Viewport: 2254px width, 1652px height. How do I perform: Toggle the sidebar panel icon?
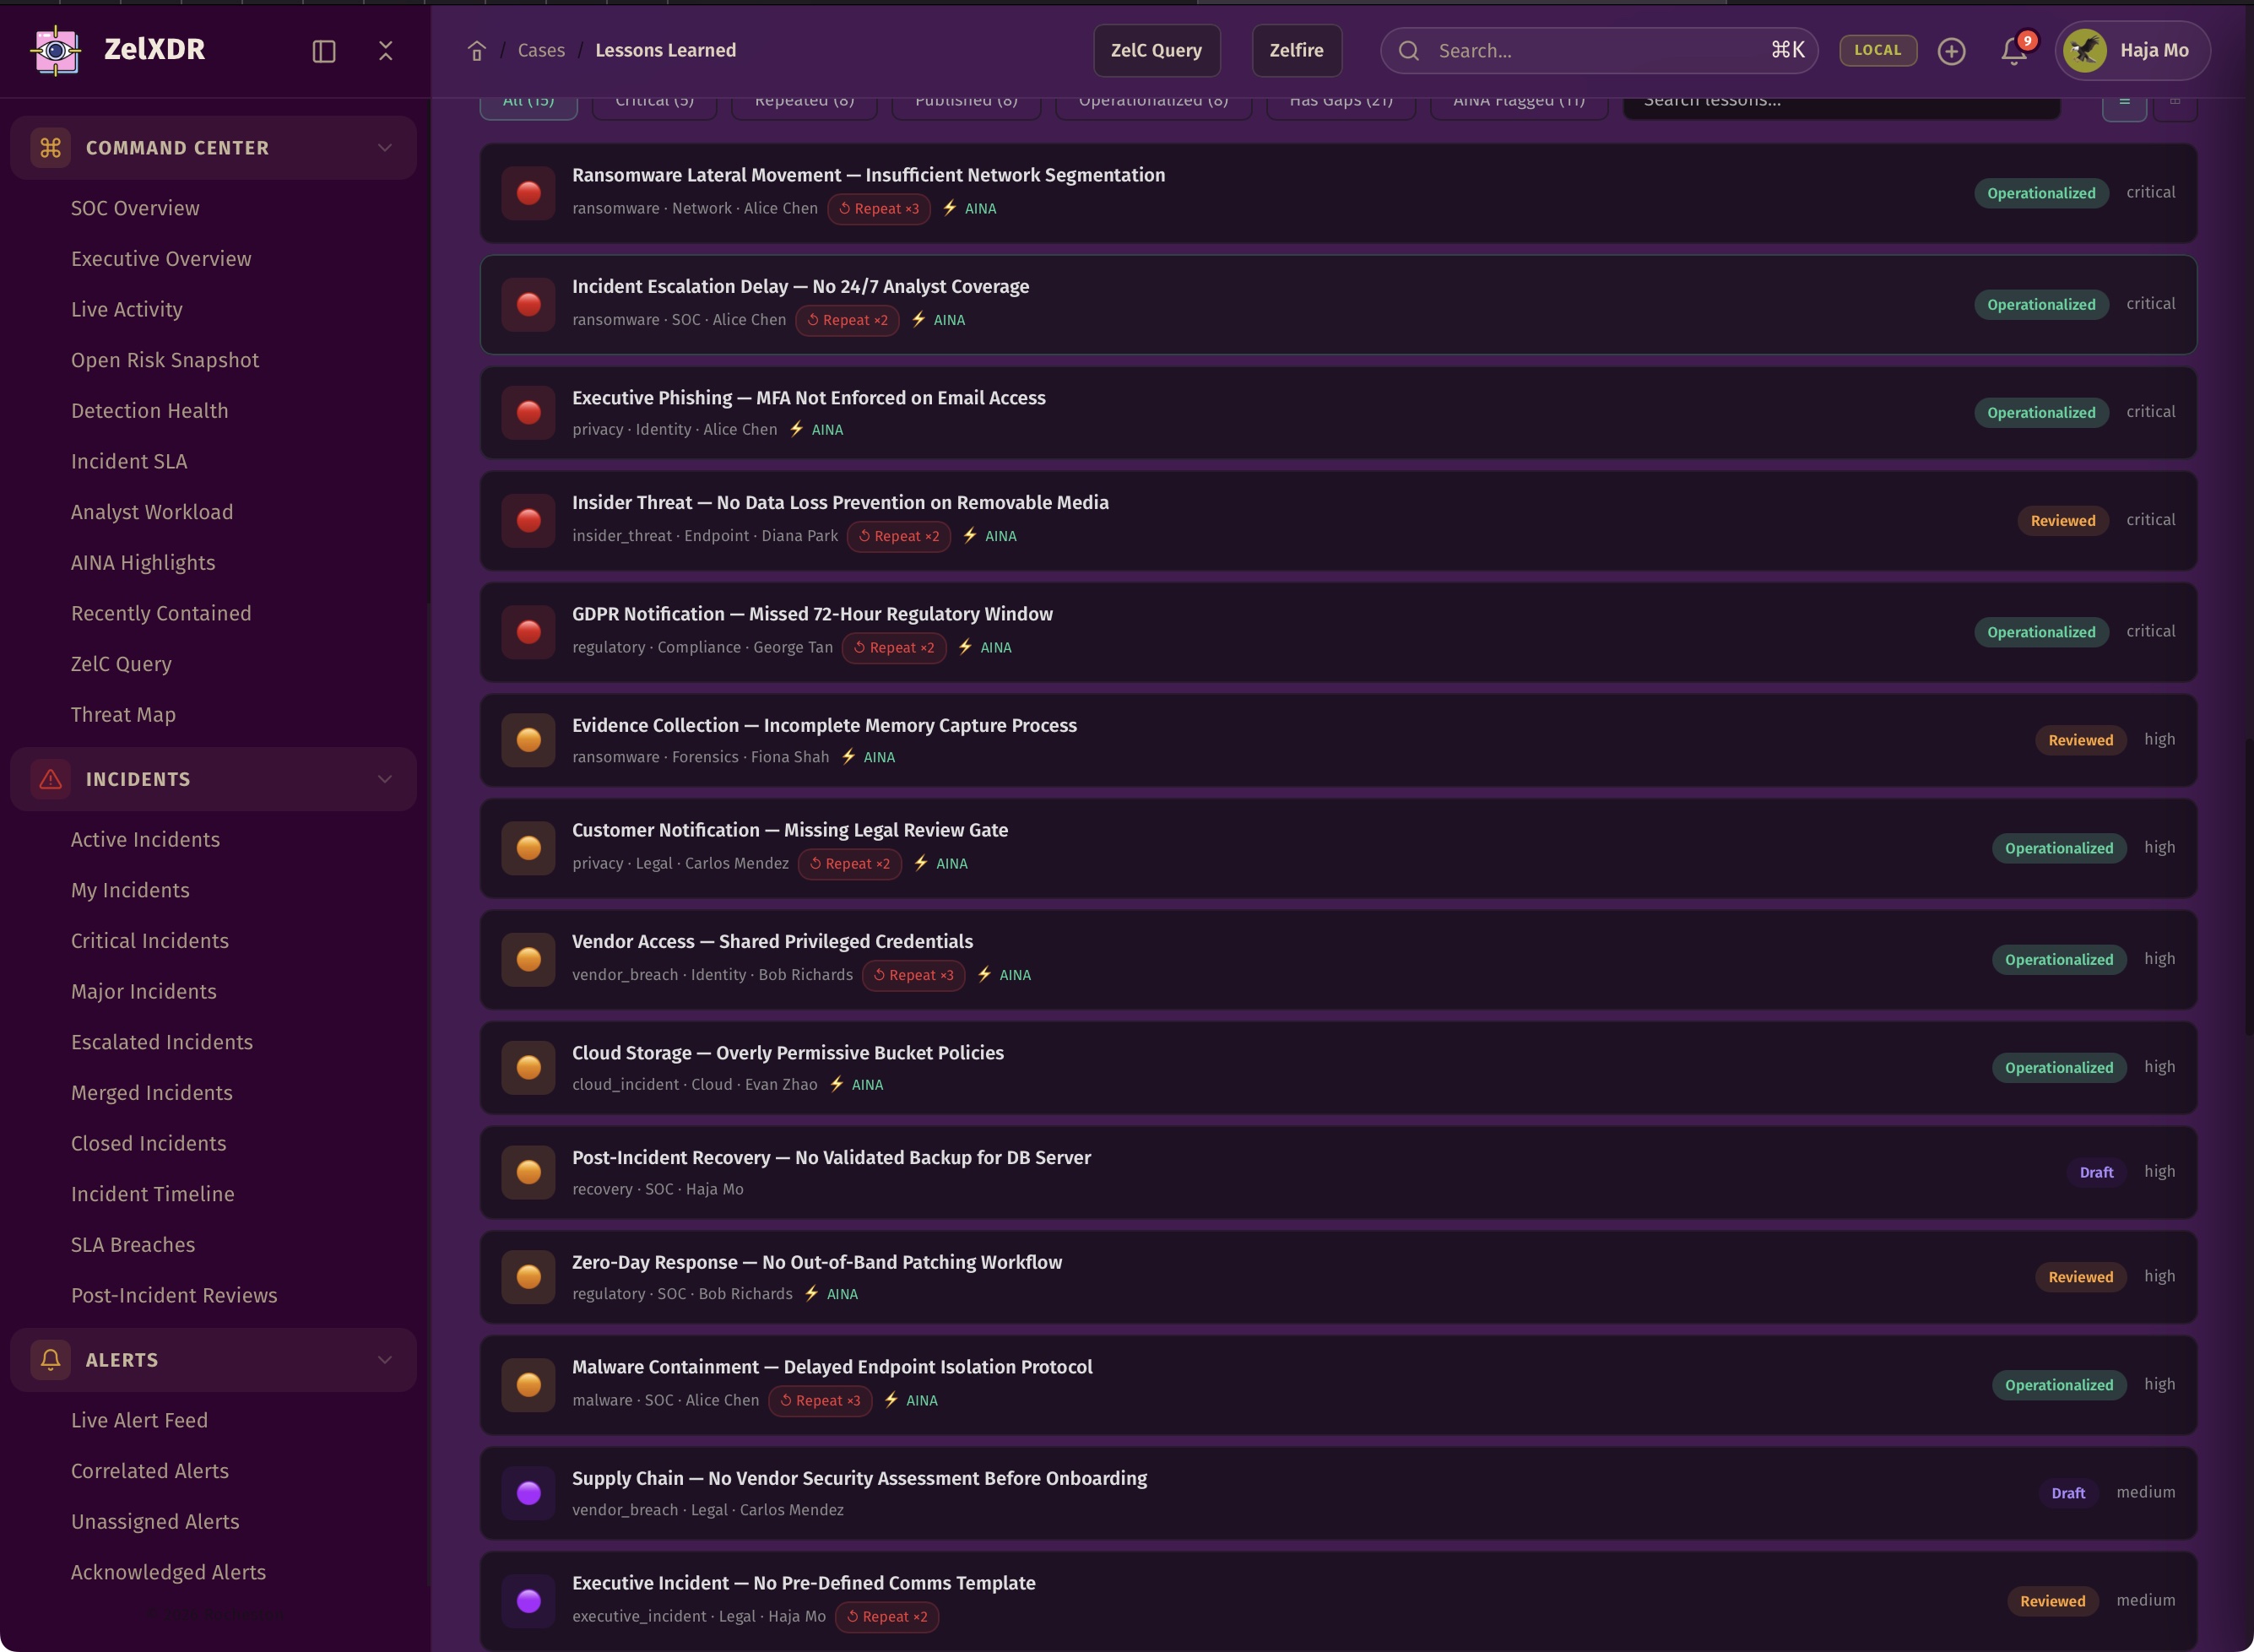324,51
